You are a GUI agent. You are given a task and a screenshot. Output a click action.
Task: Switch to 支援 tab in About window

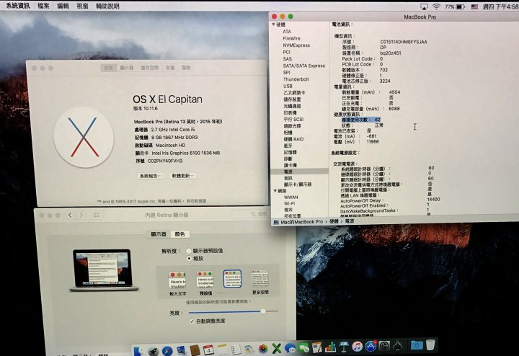170,68
